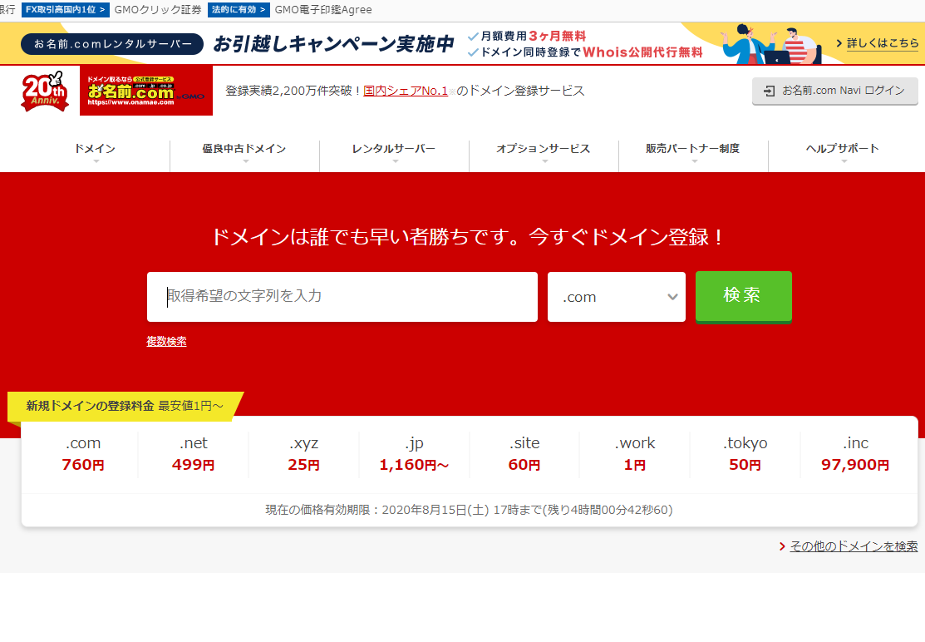Follow the 国内シェアNo.1 link
Screen dimensions: 925x642
[406, 91]
